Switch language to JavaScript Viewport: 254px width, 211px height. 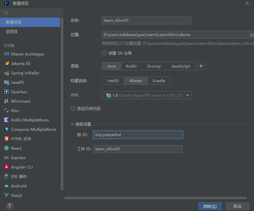pos(180,66)
